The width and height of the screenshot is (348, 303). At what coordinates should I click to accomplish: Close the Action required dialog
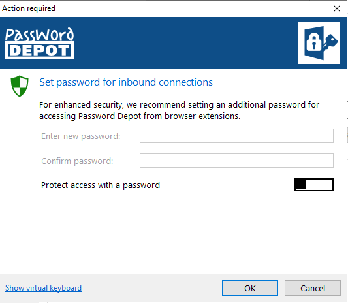337,8
